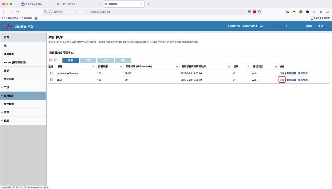The image size is (332, 189).
Task: Open a new browser tab with plus
Action: pos(148,4)
